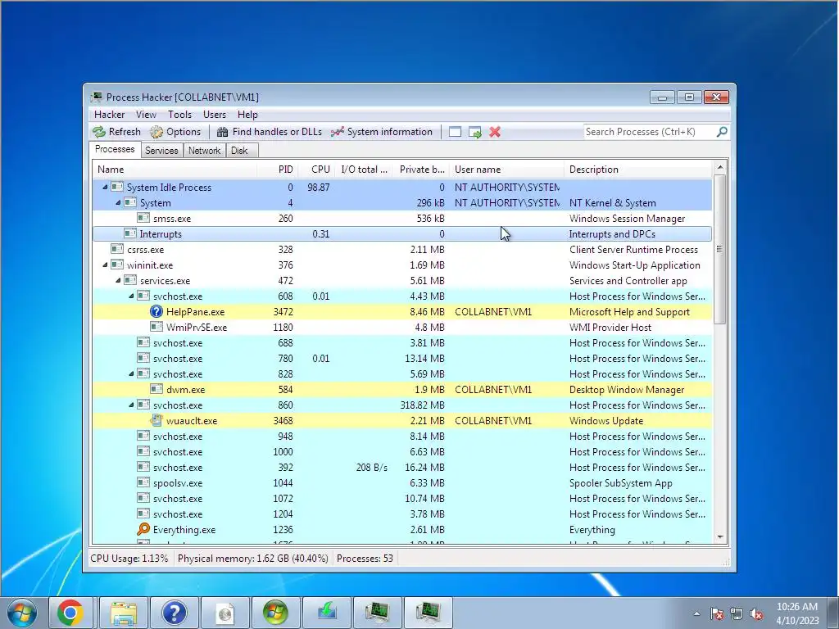Select the HelpPane.exe help icon
This screenshot has width=839, height=629.
[156, 311]
